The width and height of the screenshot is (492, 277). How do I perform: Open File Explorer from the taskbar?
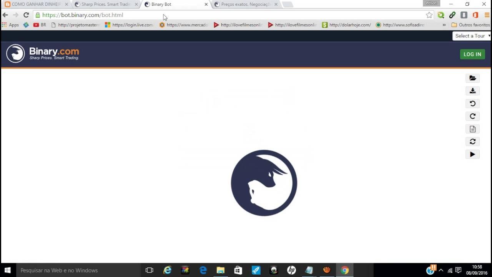click(220, 270)
